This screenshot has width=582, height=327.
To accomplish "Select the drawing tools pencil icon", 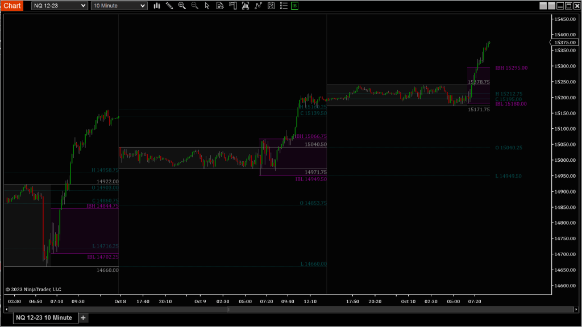I will coord(169,6).
